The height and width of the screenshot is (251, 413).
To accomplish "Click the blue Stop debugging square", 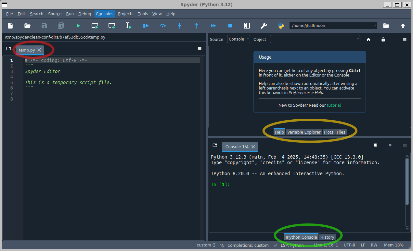I will 230,26.
